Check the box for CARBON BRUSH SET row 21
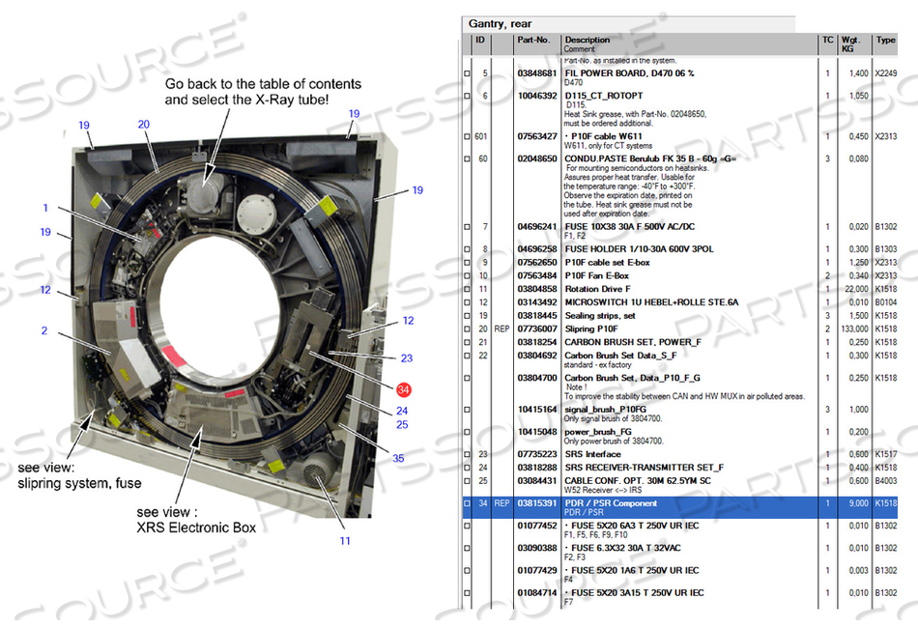This screenshot has height=628, width=918. pos(468,341)
